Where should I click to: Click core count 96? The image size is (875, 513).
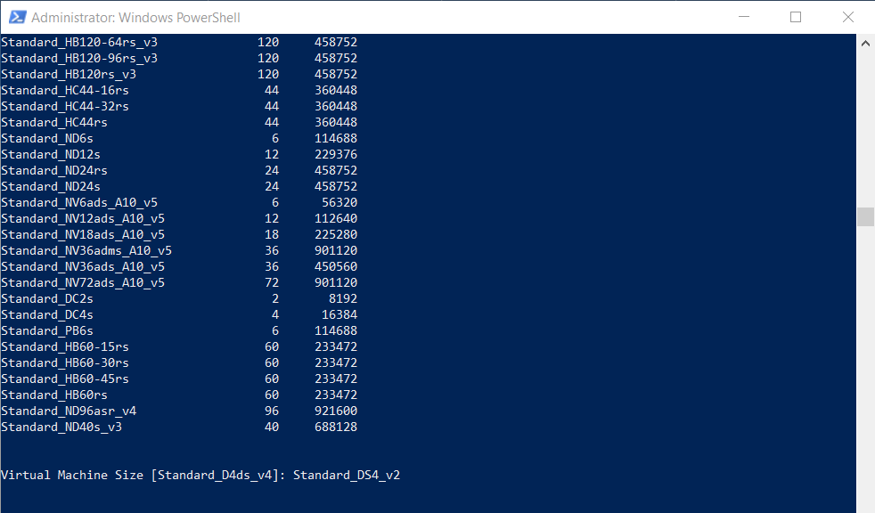click(272, 411)
